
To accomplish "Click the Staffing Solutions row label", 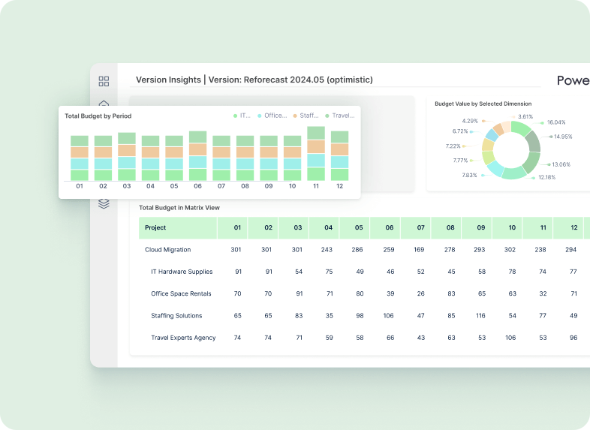I will tap(176, 316).
